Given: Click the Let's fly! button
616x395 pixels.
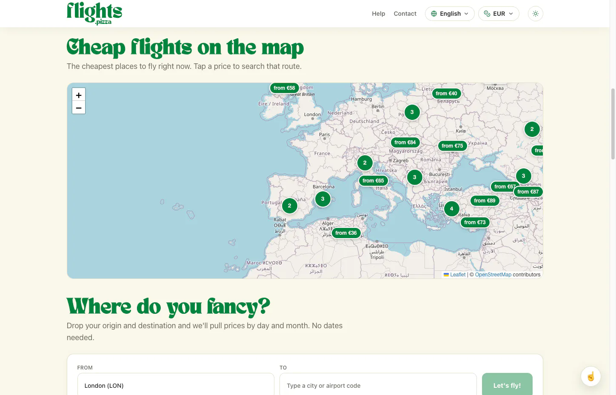Looking at the screenshot, I should click(507, 385).
